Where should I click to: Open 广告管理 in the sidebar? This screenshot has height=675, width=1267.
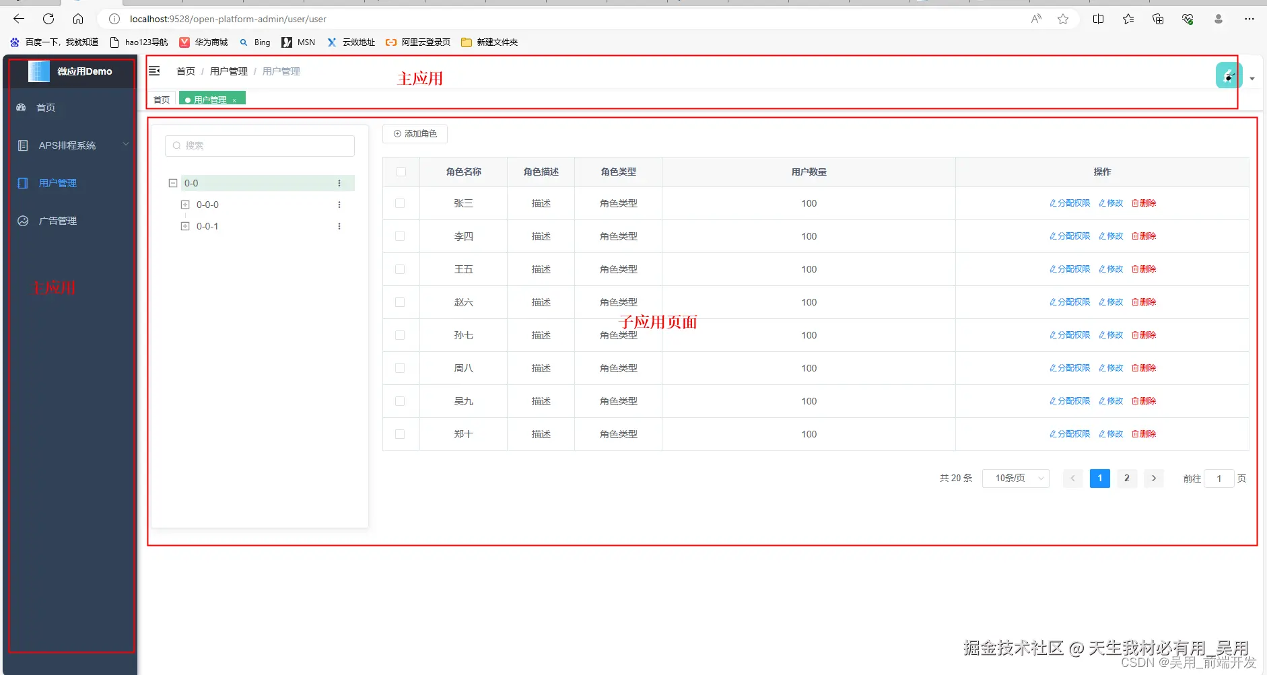click(x=70, y=221)
